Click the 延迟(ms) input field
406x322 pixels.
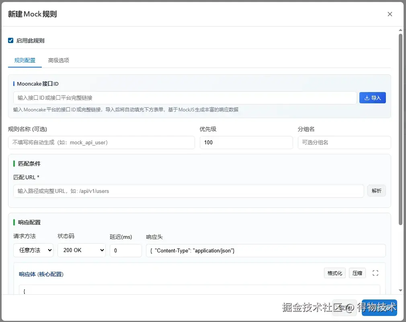tap(125, 250)
